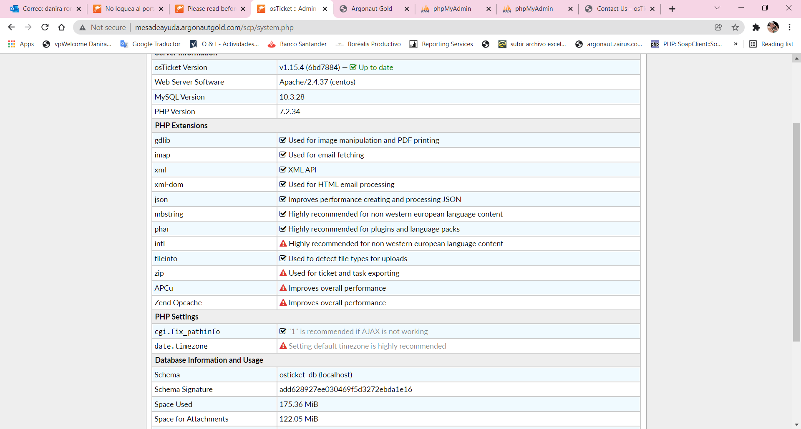Click the user profile avatar
Screen dimensions: 801x429
pos(773,27)
